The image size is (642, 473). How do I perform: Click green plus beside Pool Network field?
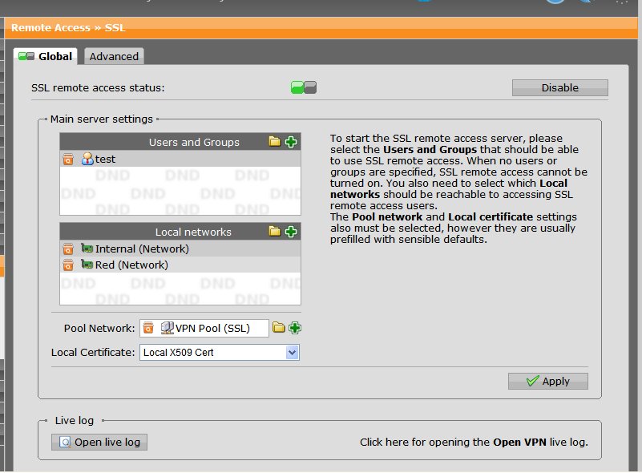295,328
